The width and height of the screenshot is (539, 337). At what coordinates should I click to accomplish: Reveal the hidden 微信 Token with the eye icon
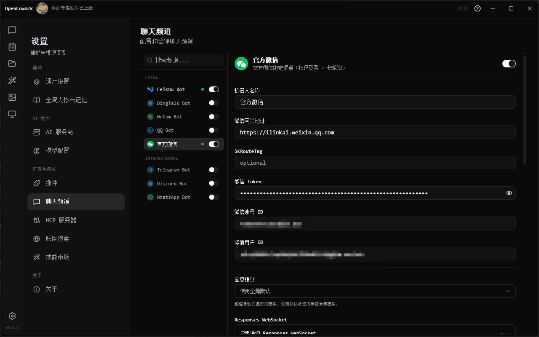[x=509, y=193]
